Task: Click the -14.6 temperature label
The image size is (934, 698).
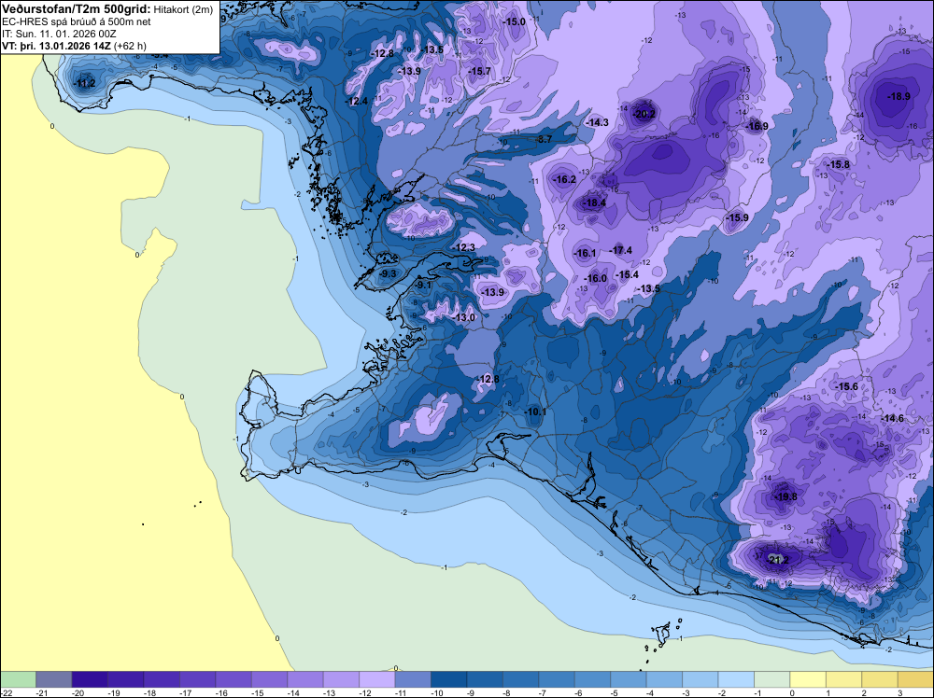Action: click(x=893, y=419)
